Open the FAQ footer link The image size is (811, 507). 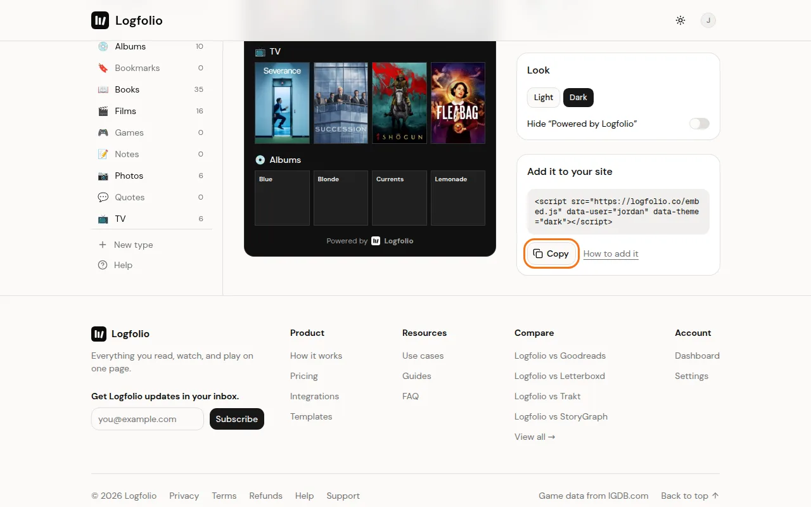(x=411, y=396)
